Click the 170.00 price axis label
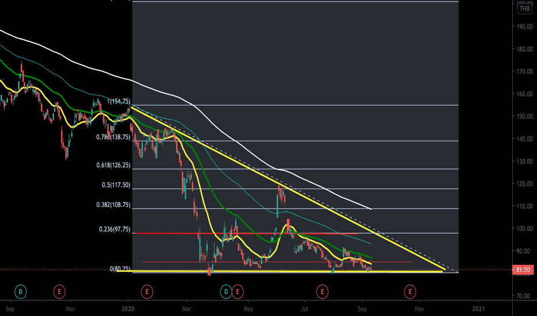This screenshot has width=537, height=316. click(525, 71)
